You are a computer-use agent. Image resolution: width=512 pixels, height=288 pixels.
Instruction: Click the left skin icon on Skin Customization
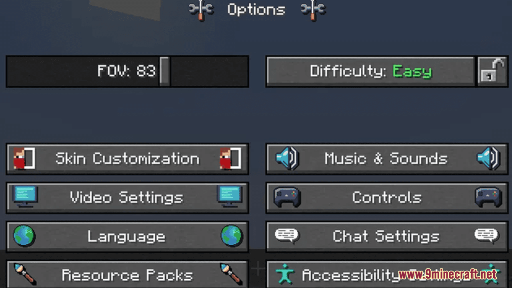(x=24, y=158)
